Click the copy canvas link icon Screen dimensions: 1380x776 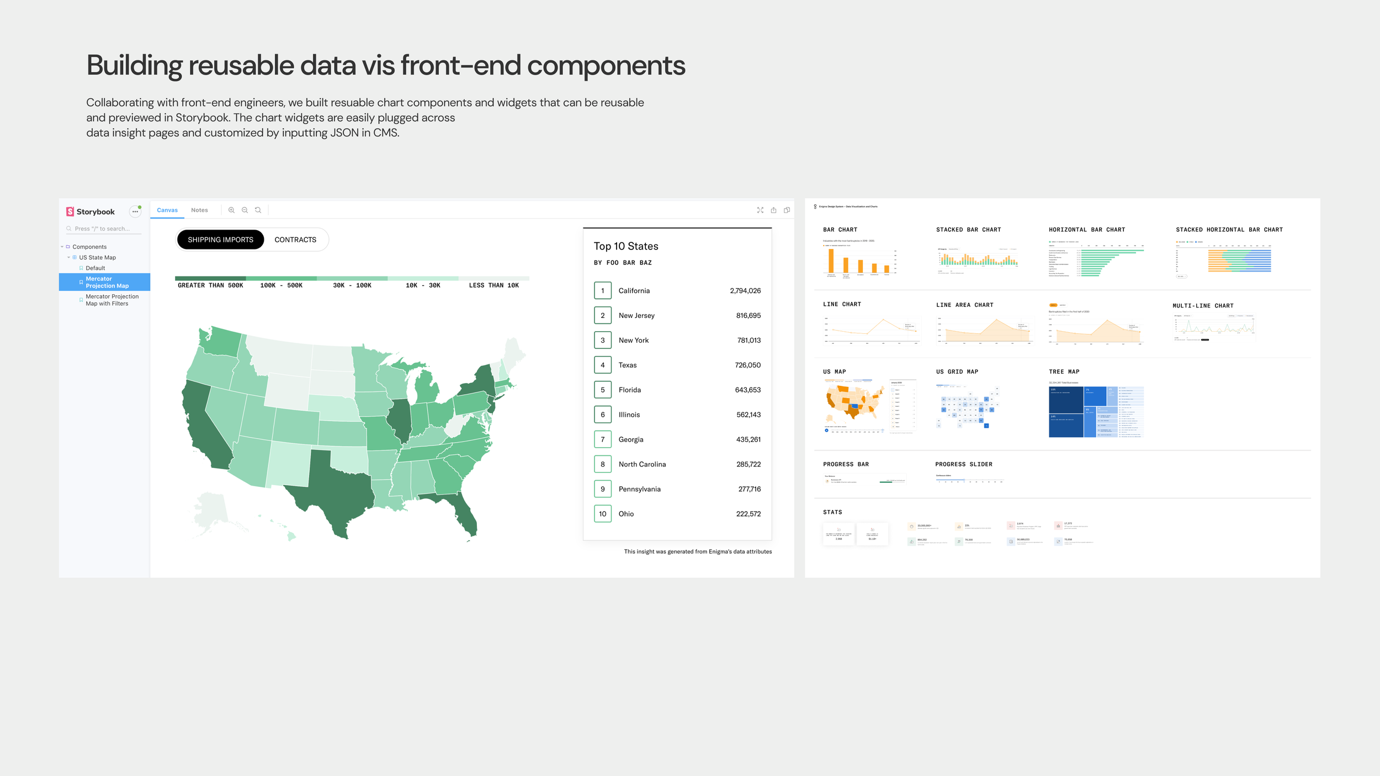pos(787,210)
